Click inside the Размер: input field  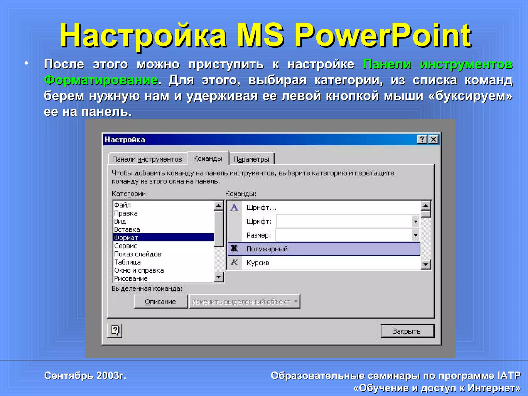344,235
